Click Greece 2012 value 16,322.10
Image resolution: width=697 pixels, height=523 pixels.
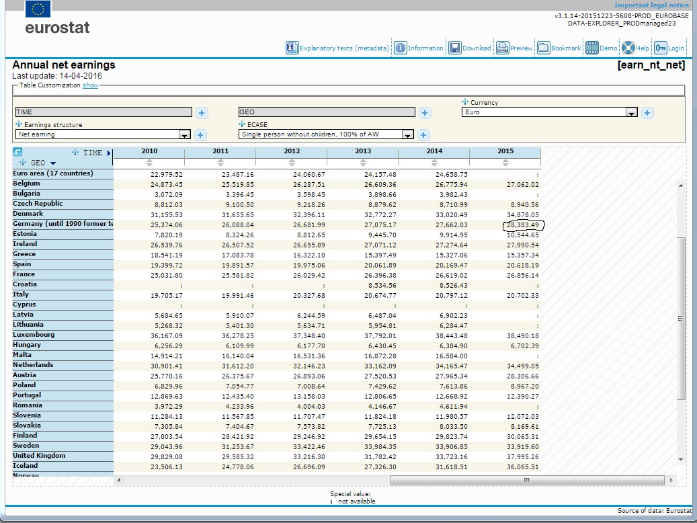point(309,255)
